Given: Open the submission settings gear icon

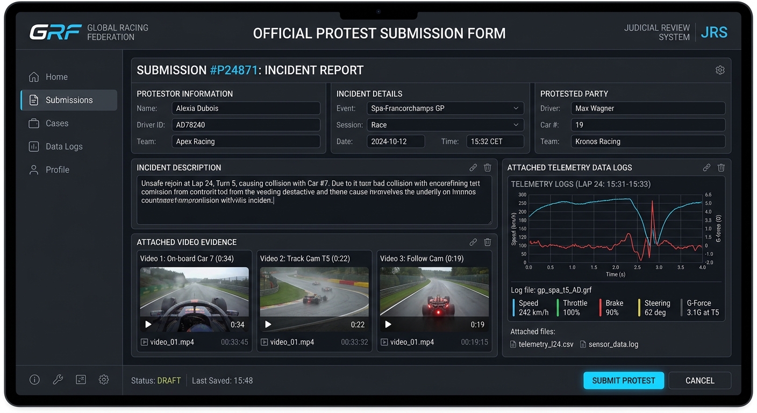Looking at the screenshot, I should (720, 70).
